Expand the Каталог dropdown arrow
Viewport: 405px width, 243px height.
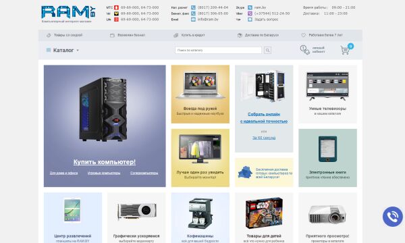tap(78, 51)
